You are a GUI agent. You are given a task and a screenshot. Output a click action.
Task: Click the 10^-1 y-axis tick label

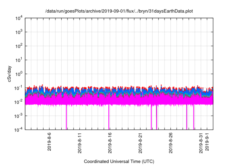click(19, 88)
